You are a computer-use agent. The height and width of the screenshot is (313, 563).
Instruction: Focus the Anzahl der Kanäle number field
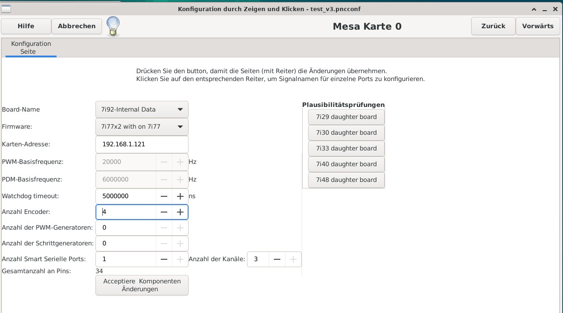tap(258, 259)
